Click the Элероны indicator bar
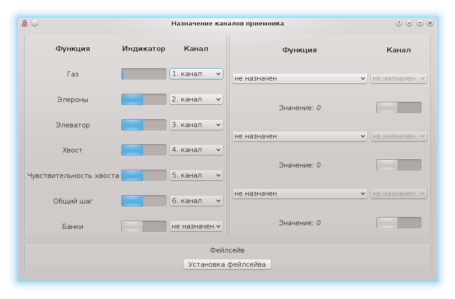Screen dimensions: 455x299 (x=144, y=99)
